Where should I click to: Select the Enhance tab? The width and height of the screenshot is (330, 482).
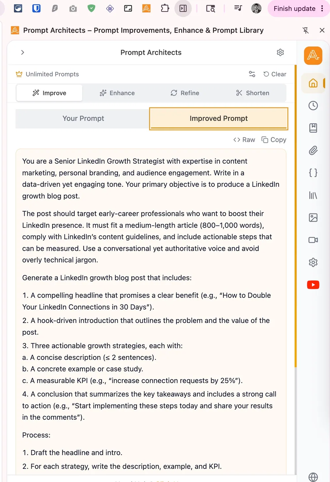117,93
